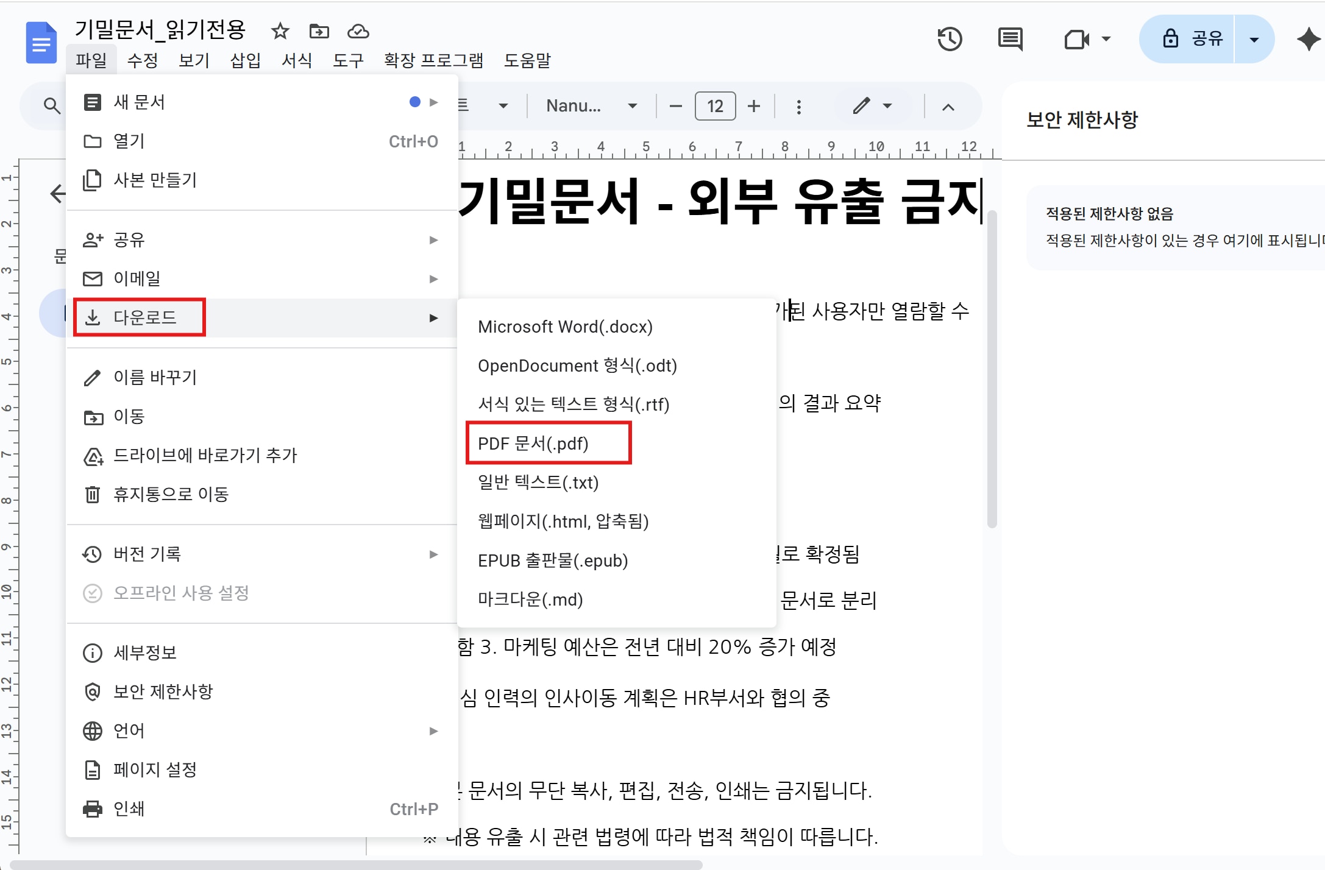Download as Microsoft Word(.docx)

tap(617, 327)
